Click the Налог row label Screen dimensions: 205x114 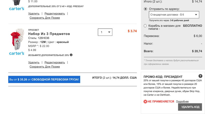(148, 43)
